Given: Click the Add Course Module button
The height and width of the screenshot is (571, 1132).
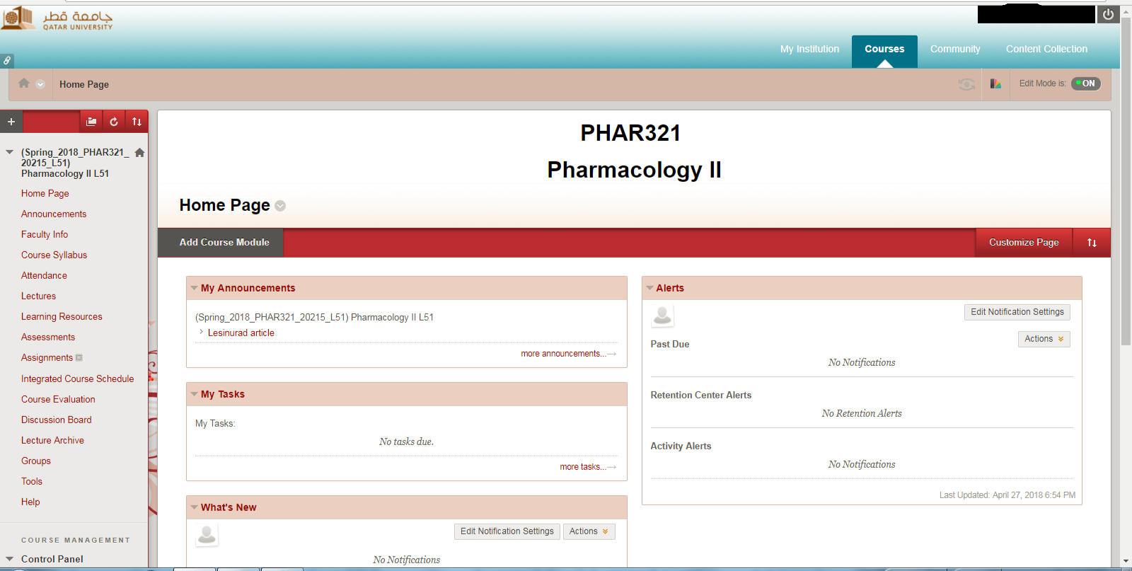Looking at the screenshot, I should (224, 243).
